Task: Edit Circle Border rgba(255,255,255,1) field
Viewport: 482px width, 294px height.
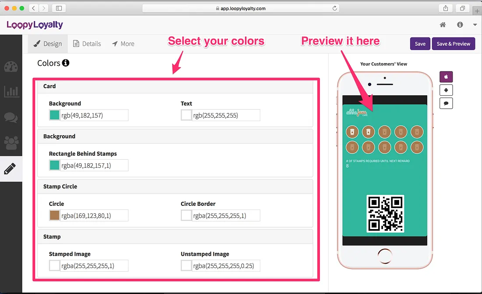Action: 226,215
